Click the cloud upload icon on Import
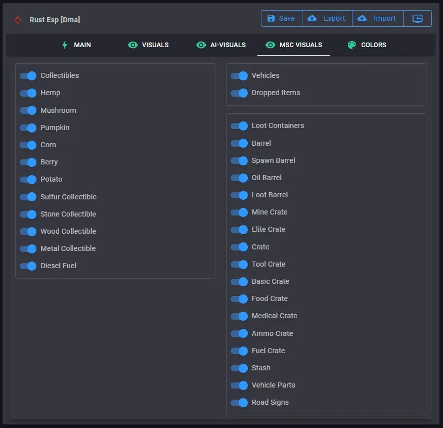The image size is (443, 428). pos(362,19)
